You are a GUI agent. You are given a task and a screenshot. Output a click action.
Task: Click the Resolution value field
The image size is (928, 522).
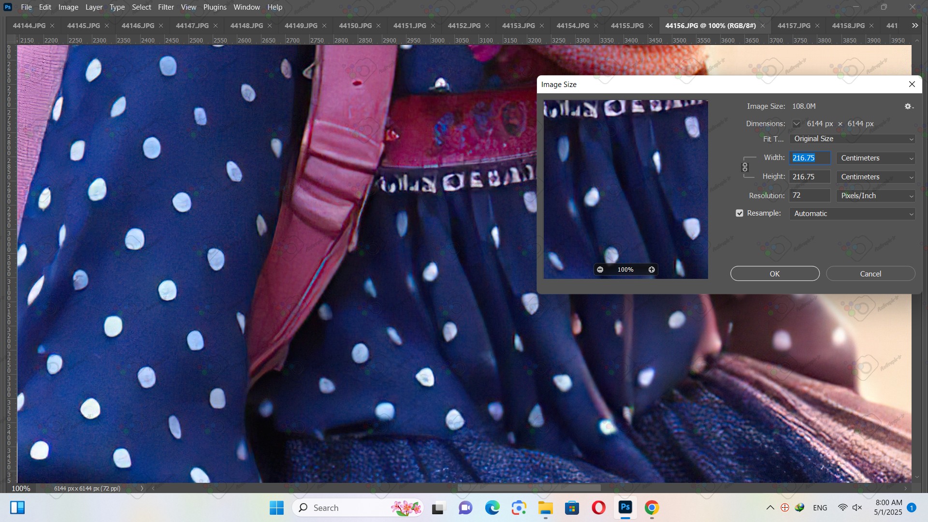pos(810,196)
